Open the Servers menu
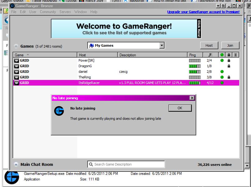 (65, 12)
